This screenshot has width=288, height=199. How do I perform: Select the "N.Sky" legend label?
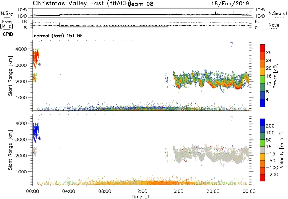(x=7, y=13)
